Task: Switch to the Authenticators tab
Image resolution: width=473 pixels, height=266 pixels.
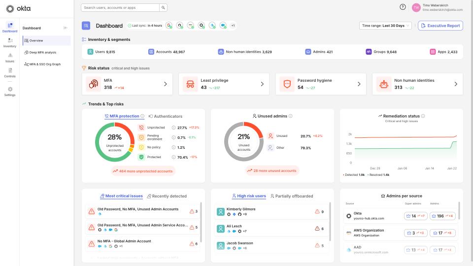Action: pos(166,116)
